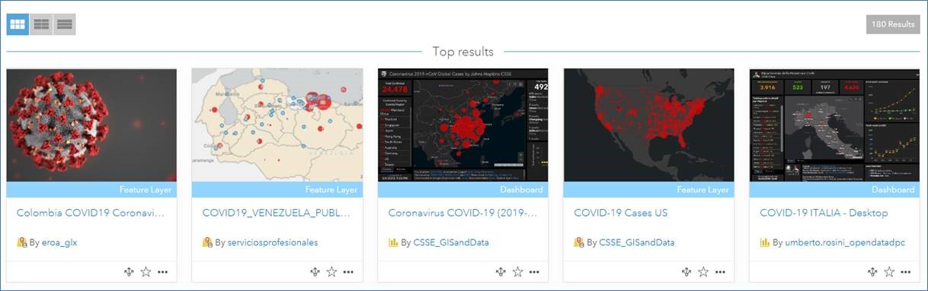This screenshot has height=291, width=928.
Task: Click dashboard type icon on Coronavirus COVID-19 card
Action: tap(393, 243)
